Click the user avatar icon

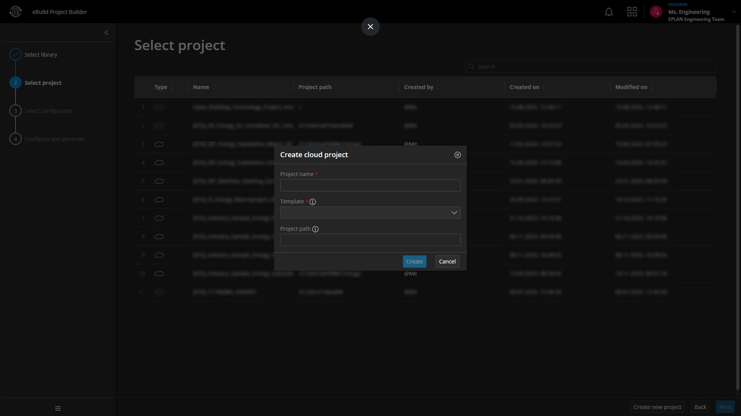tap(656, 12)
